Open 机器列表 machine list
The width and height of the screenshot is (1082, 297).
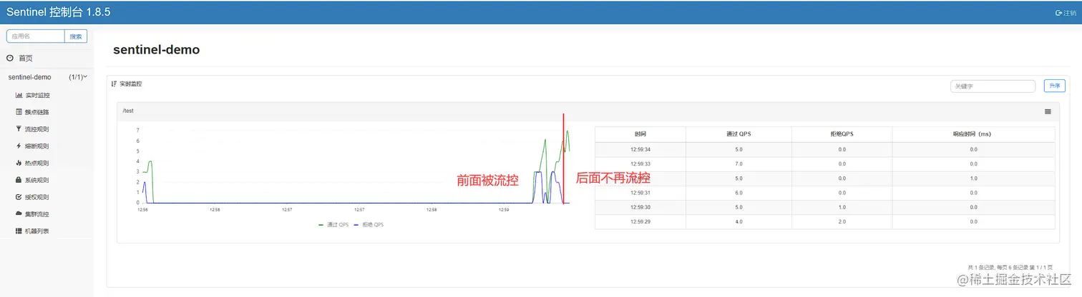[32, 231]
